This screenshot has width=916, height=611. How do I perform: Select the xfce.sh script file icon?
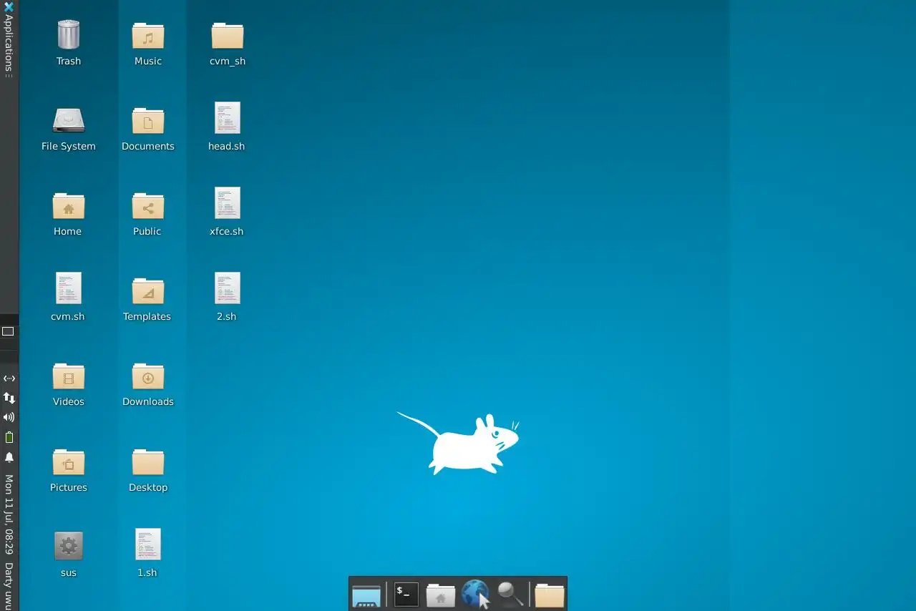[x=228, y=203]
